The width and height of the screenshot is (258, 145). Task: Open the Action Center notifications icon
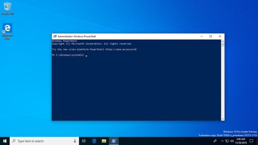pyautogui.click(x=251, y=141)
